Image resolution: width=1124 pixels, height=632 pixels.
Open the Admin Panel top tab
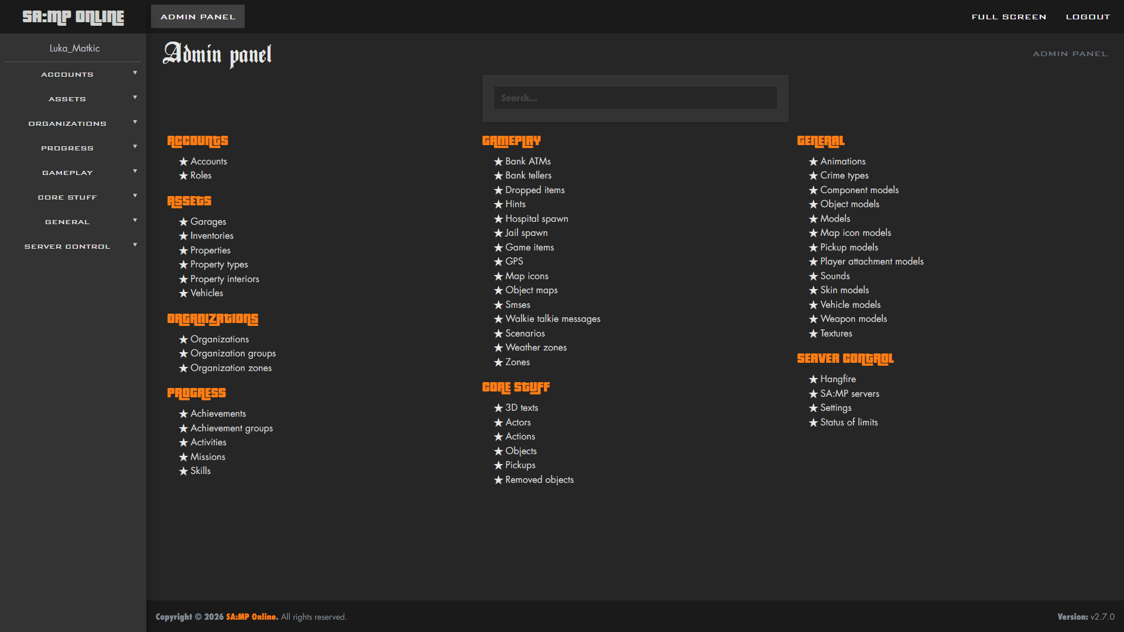point(198,17)
